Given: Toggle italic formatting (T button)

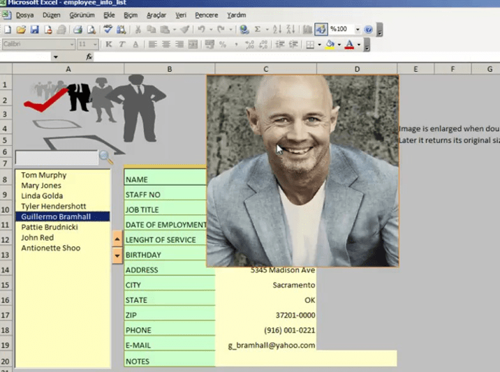Looking at the screenshot, I should point(122,44).
